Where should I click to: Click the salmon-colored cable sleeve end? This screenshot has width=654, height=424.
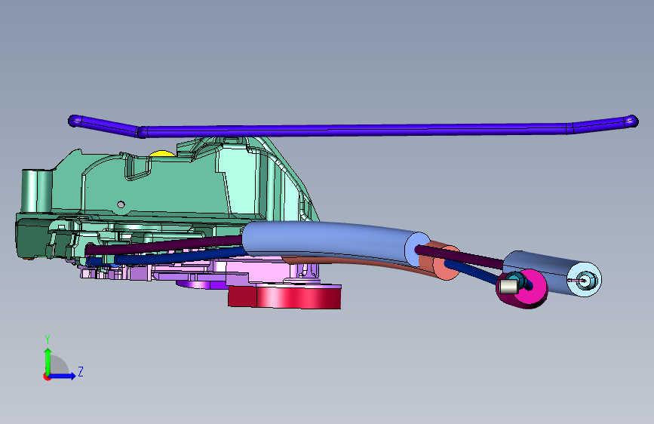click(x=447, y=264)
